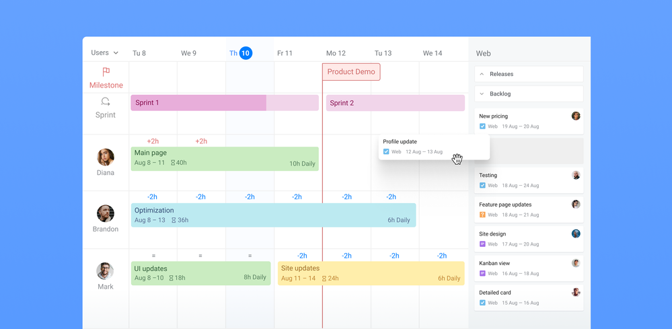Open the Optimization task bar

273,215
